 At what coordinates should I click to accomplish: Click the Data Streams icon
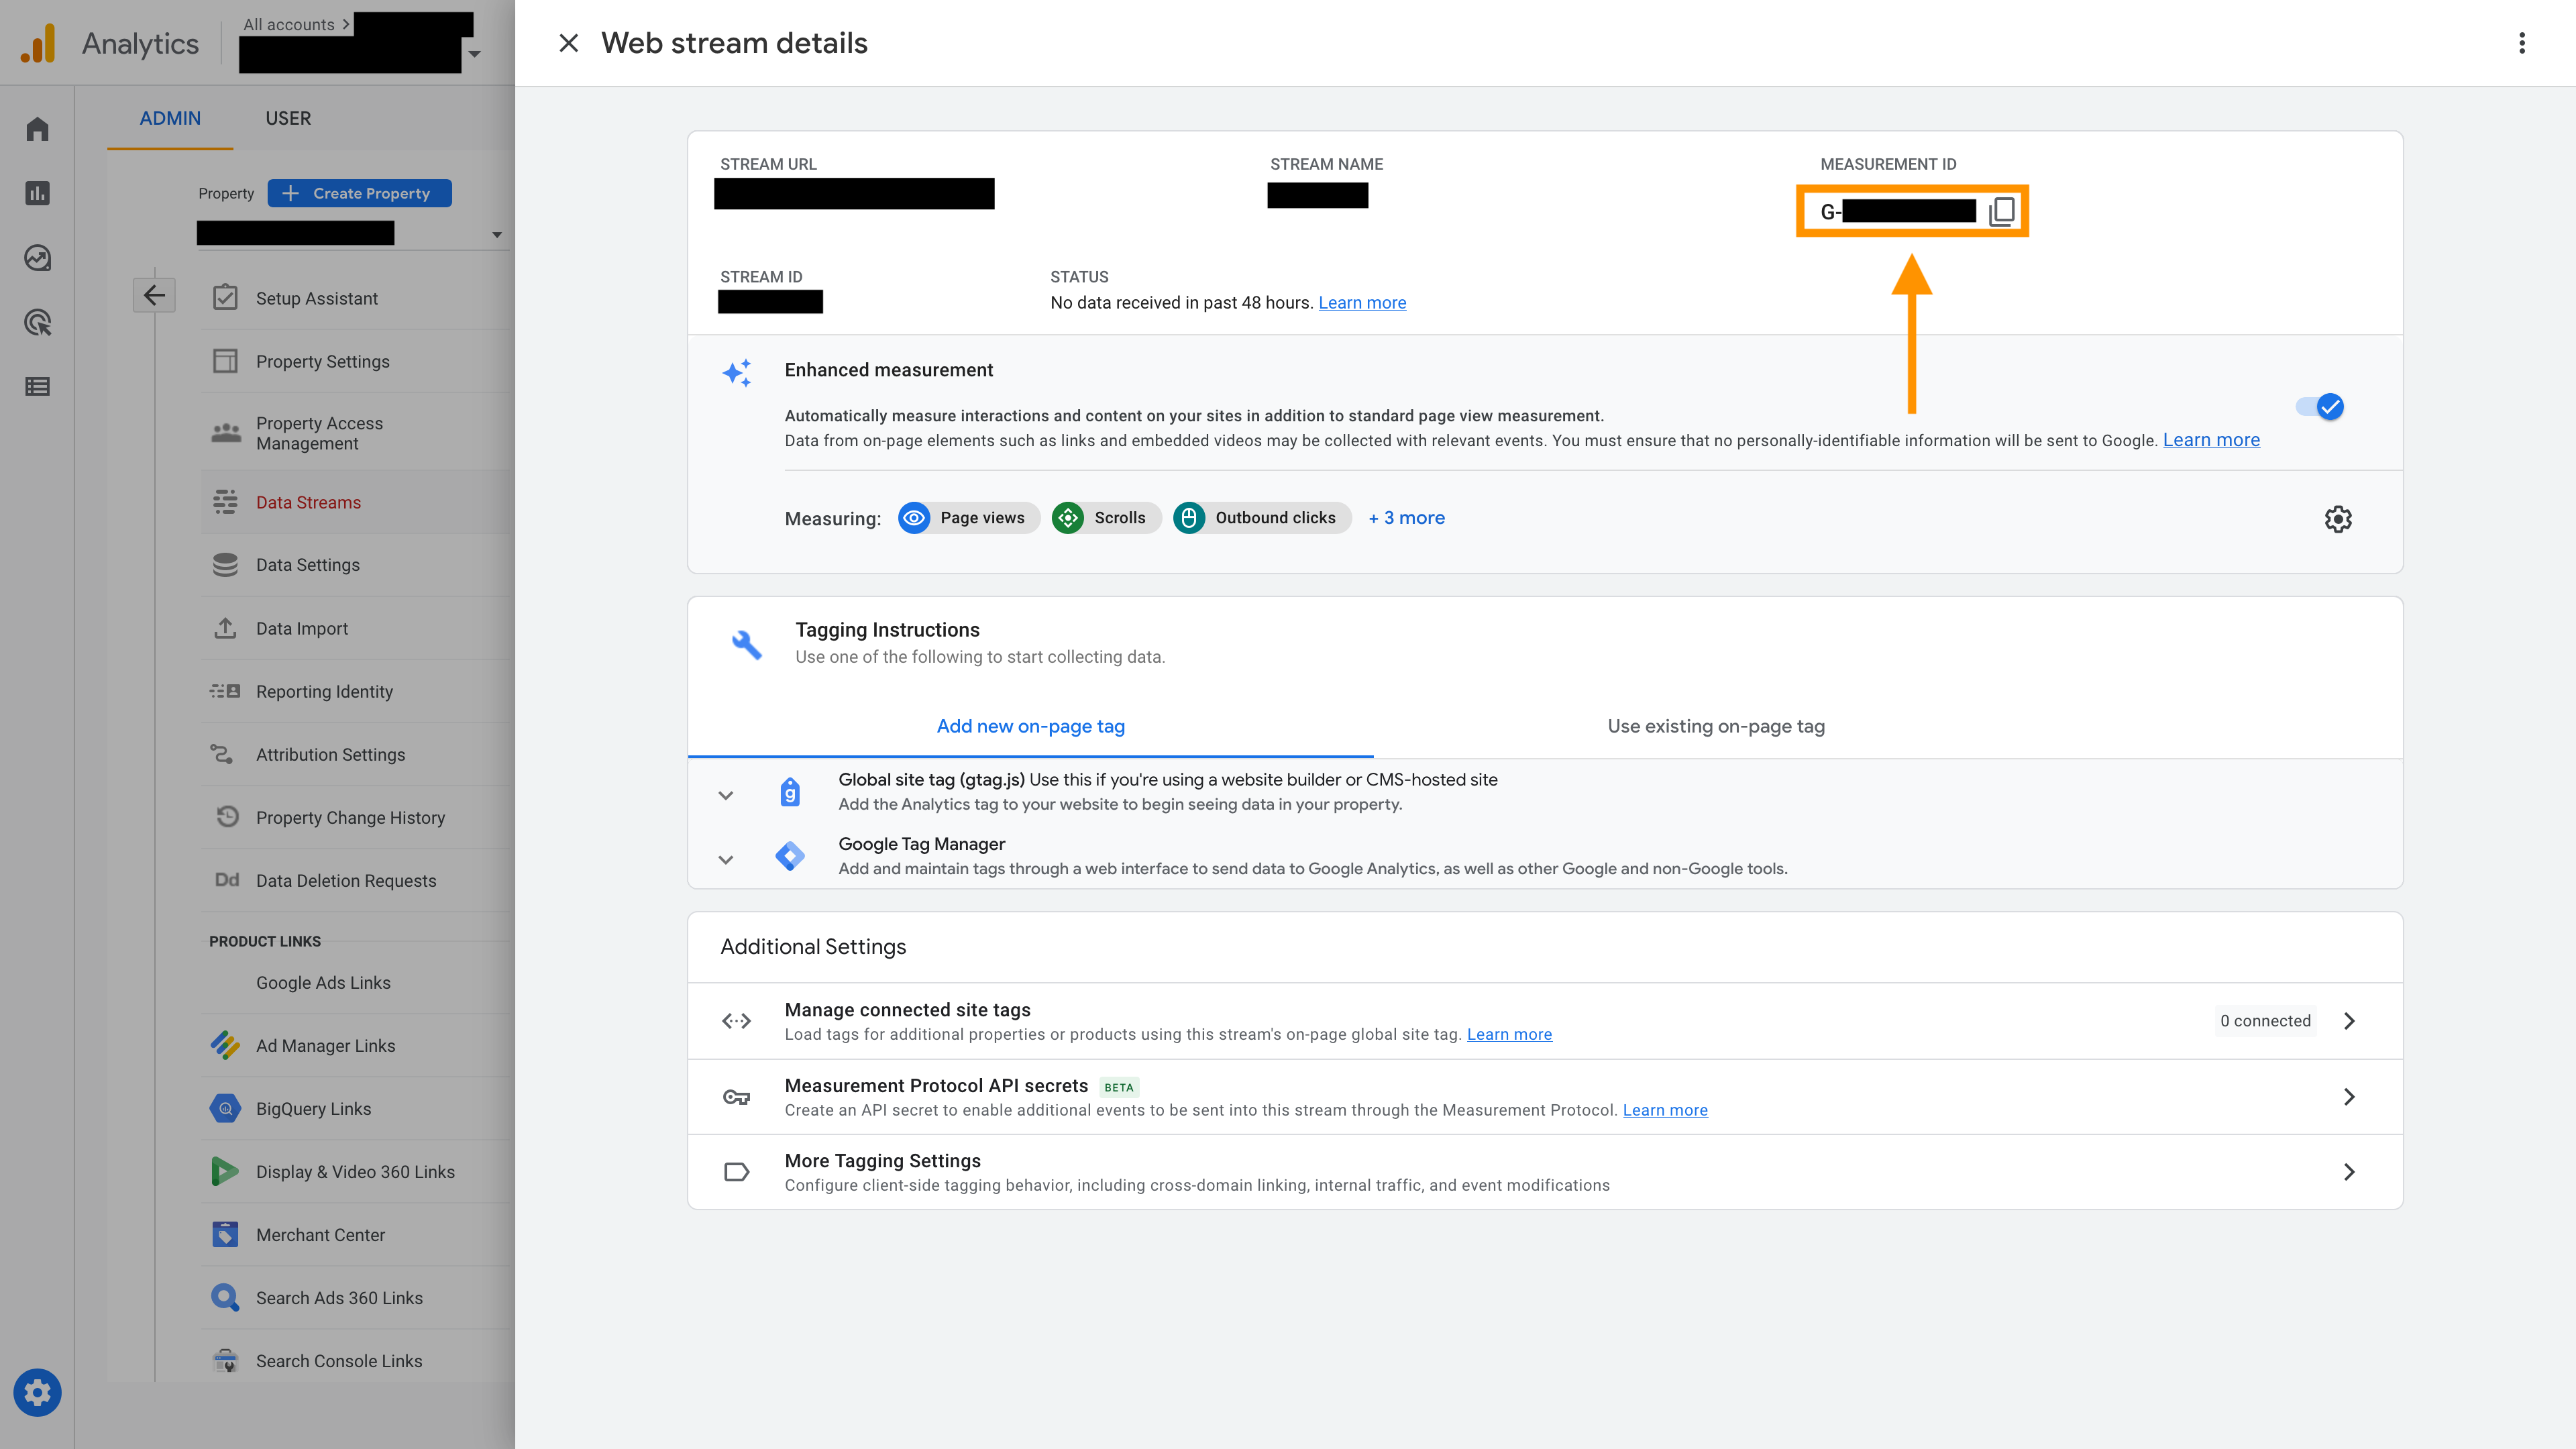pos(225,502)
